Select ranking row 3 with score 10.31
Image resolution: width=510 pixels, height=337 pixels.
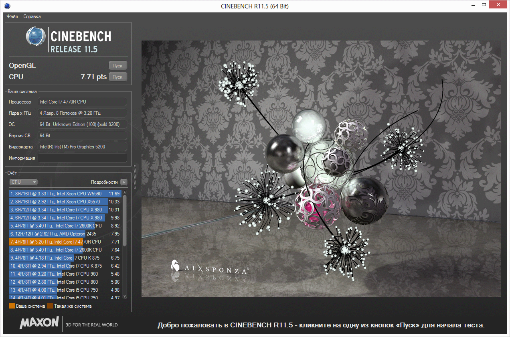65,209
